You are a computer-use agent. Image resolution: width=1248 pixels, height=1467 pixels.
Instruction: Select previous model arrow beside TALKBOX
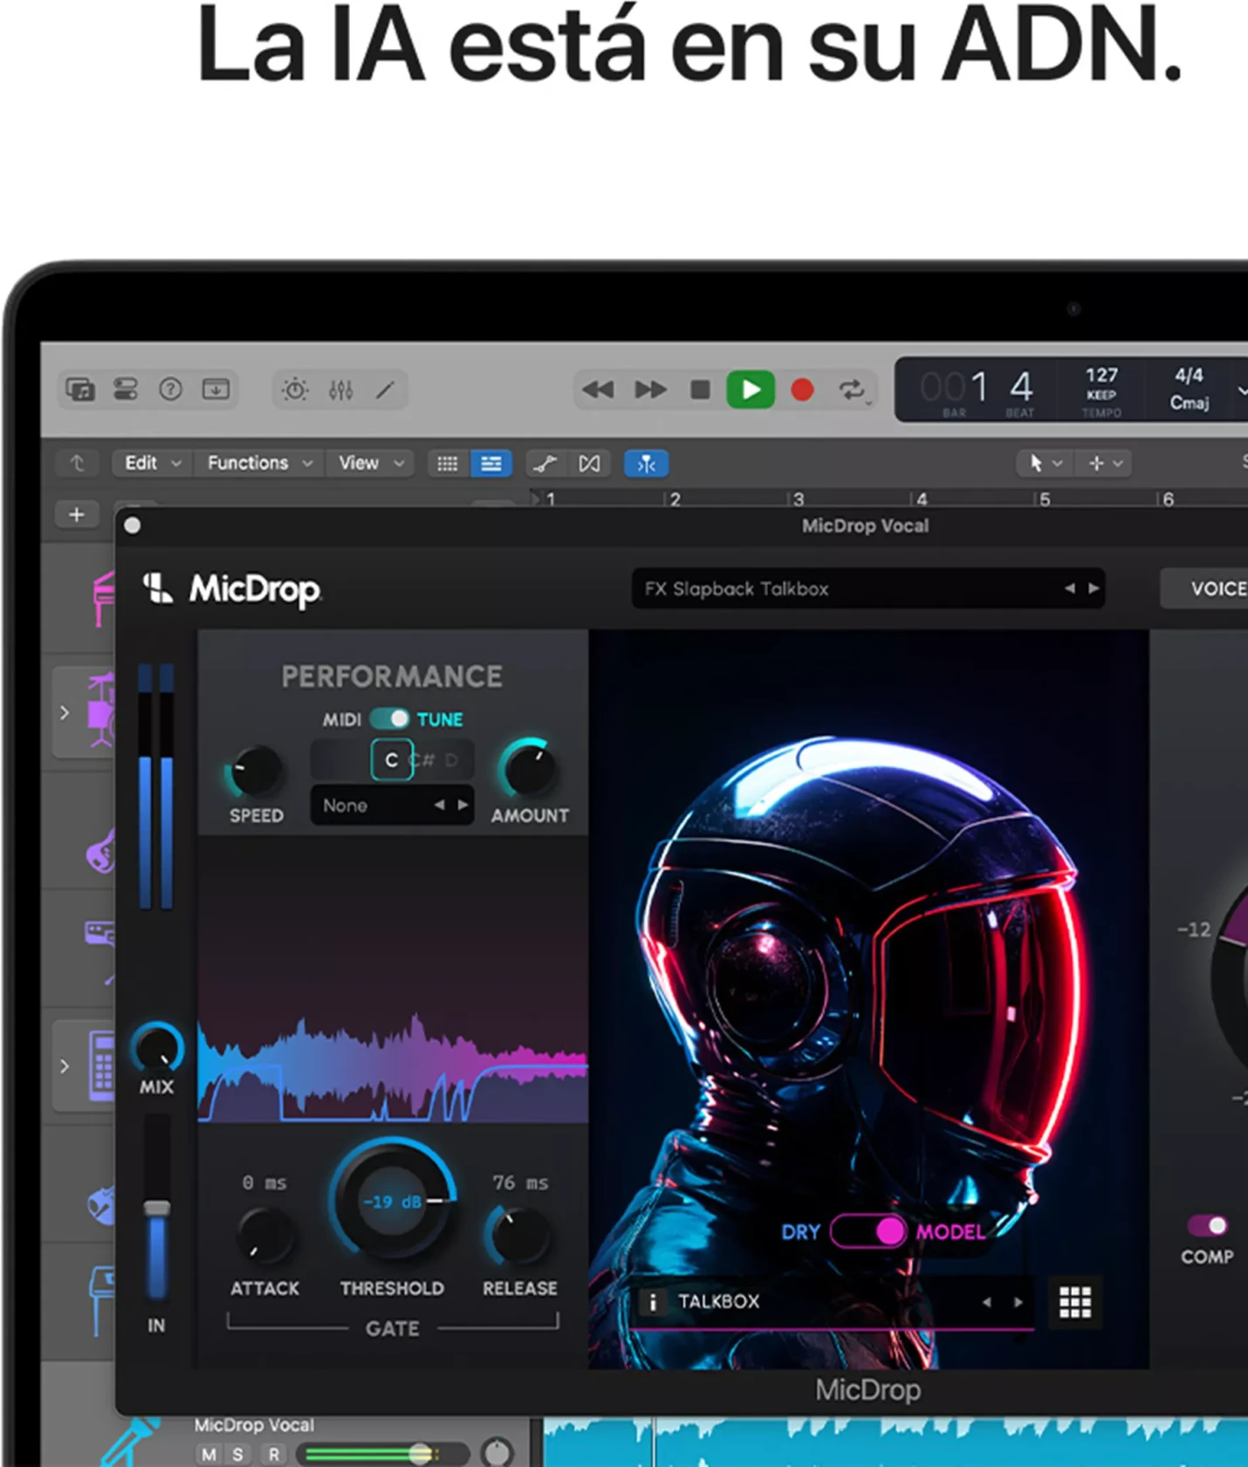tap(986, 1302)
